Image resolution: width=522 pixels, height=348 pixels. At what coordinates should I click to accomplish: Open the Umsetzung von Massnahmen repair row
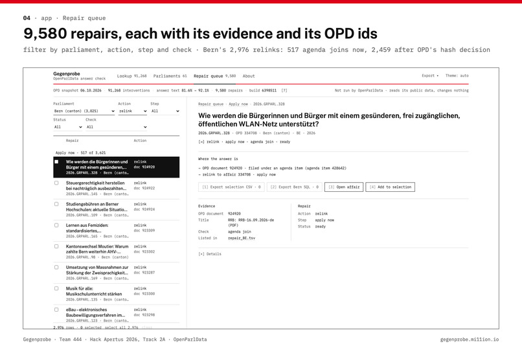click(116, 273)
